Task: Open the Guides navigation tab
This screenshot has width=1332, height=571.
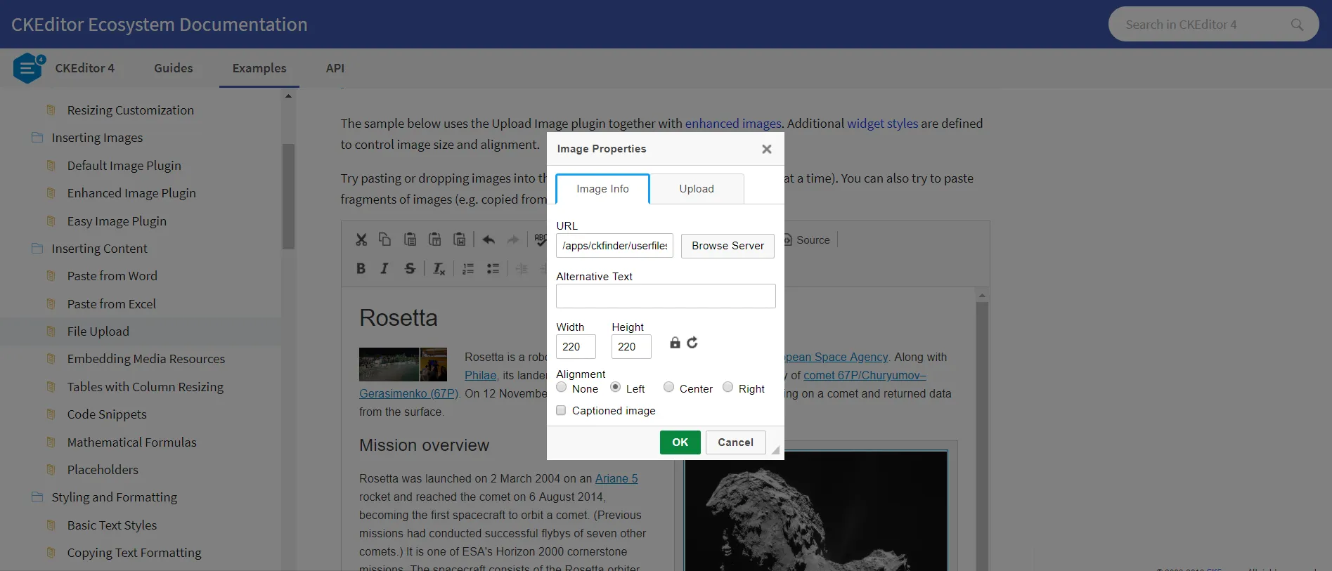Action: tap(174, 68)
